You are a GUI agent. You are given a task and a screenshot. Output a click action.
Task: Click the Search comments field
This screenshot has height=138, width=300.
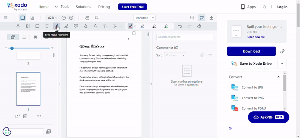(x=184, y=37)
